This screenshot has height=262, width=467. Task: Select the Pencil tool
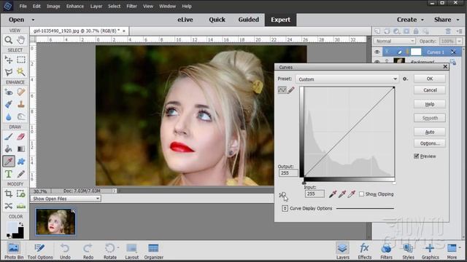[21, 174]
